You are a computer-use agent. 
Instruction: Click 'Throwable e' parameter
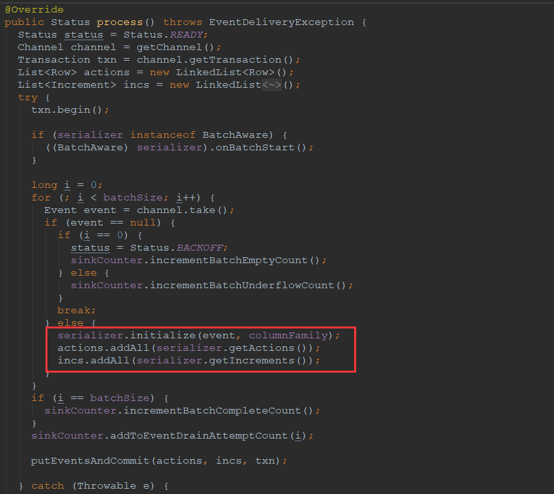click(113, 486)
